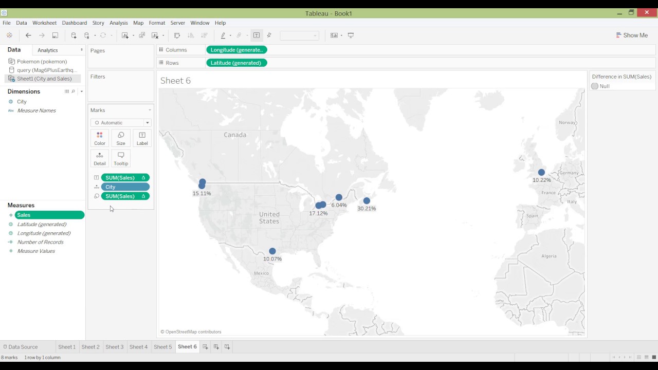This screenshot has height=370, width=658.
Task: Select Sheet1 (City and Sales) data source
Action: 44,79
